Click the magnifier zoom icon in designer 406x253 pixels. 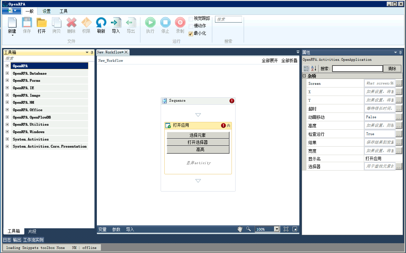coord(249,229)
